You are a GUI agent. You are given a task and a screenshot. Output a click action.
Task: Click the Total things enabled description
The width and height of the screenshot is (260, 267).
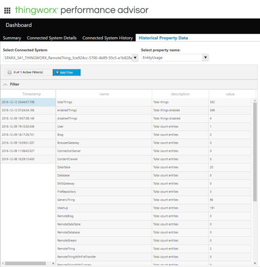point(166,110)
